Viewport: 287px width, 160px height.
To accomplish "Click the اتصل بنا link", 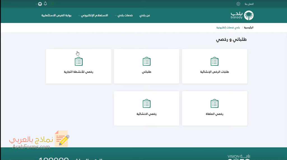I will pyautogui.click(x=249, y=4).
